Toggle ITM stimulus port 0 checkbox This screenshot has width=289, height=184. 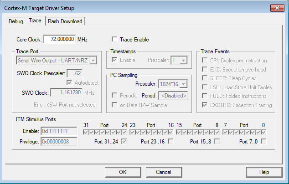(264, 132)
